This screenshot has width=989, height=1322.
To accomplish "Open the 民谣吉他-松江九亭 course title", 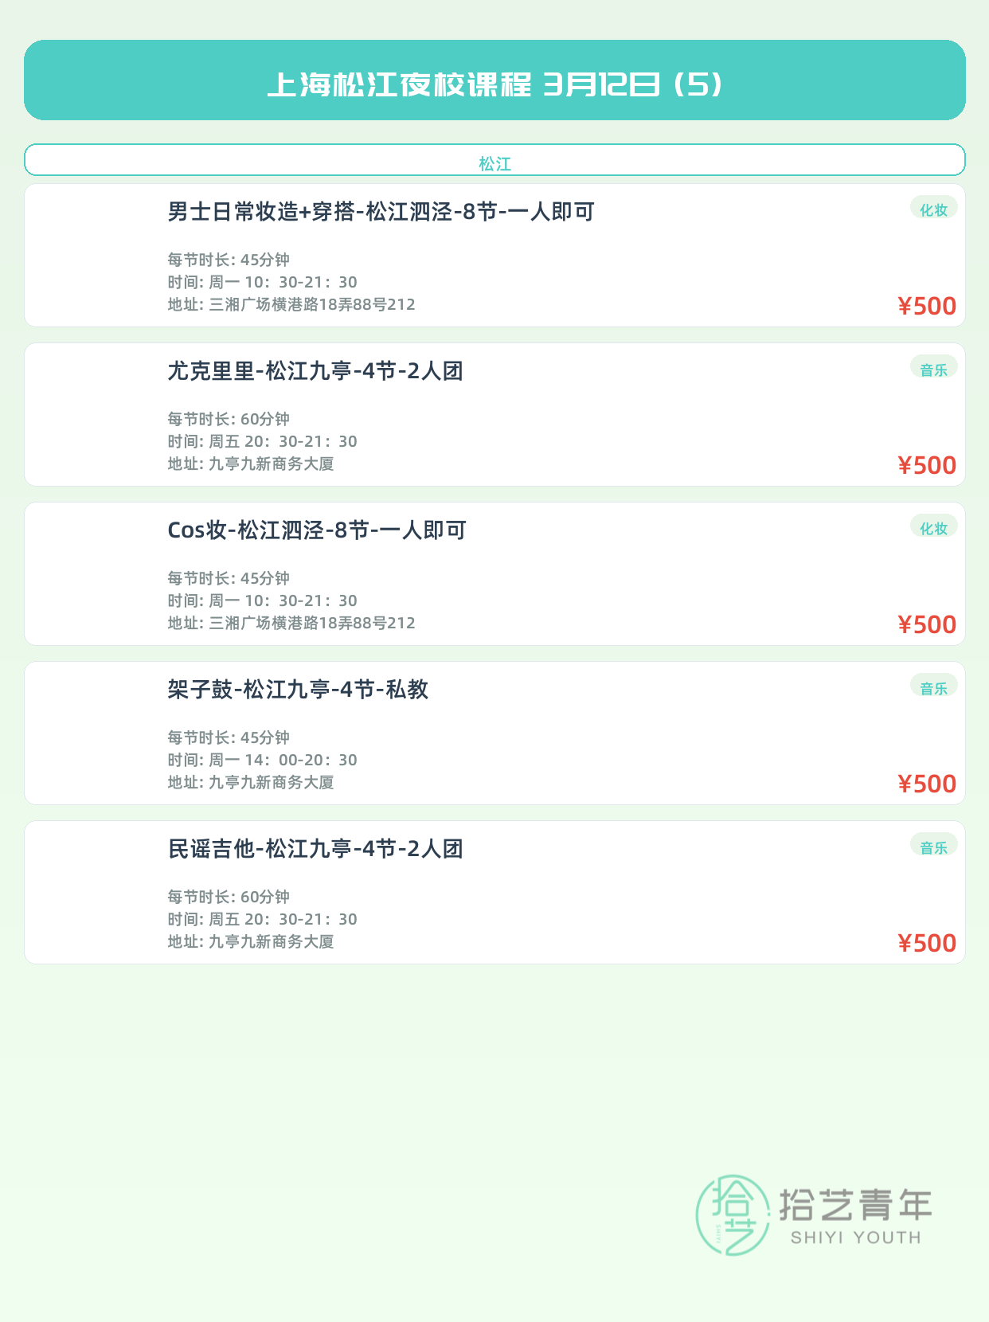I will (315, 849).
